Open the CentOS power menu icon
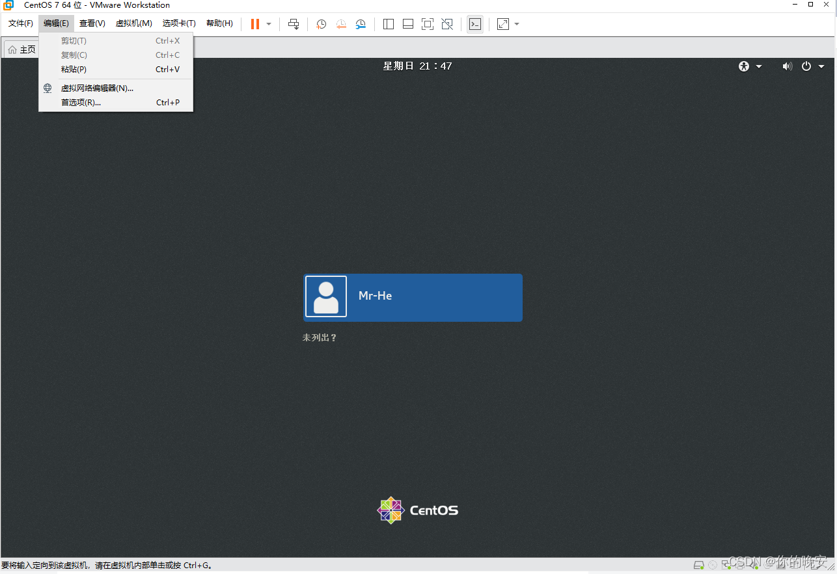Image resolution: width=837 pixels, height=574 pixels. tap(806, 66)
